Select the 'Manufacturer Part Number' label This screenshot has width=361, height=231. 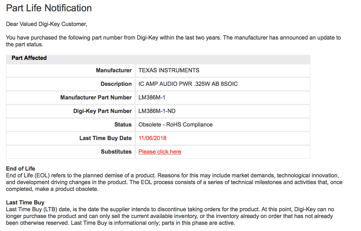[96, 97]
